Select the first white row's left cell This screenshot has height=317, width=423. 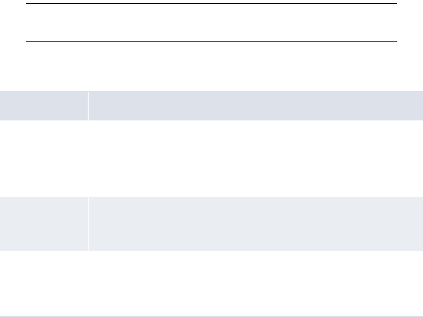pyautogui.click(x=44, y=159)
